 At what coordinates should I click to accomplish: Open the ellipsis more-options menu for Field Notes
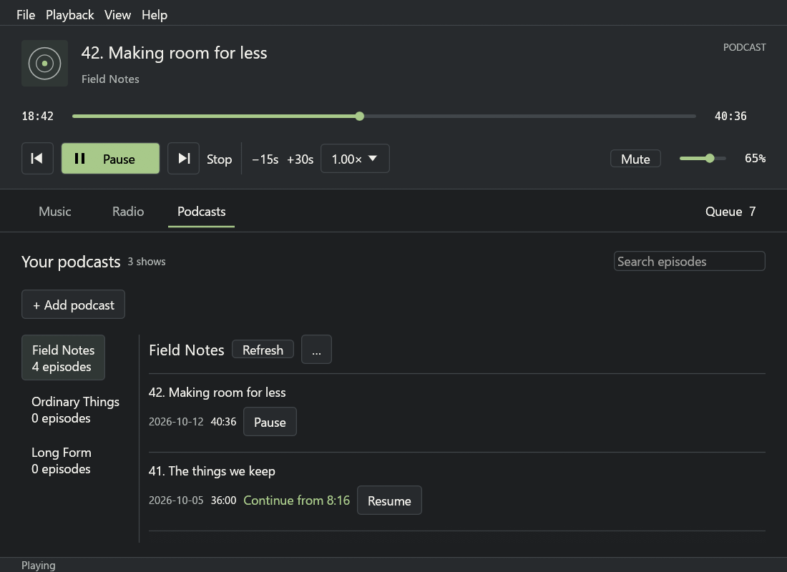click(x=316, y=349)
